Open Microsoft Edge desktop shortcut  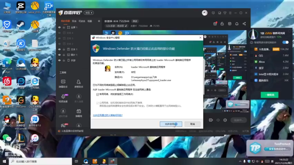click(7, 66)
